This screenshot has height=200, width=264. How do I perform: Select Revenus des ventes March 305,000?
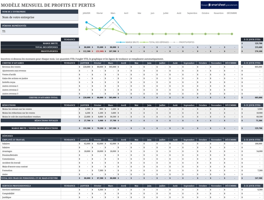(111, 67)
